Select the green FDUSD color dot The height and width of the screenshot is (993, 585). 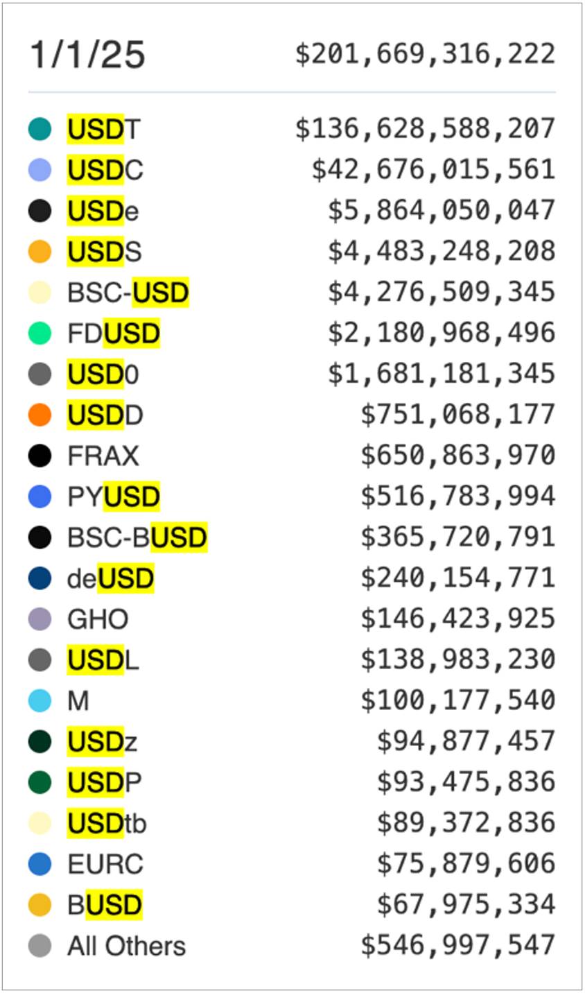click(40, 334)
